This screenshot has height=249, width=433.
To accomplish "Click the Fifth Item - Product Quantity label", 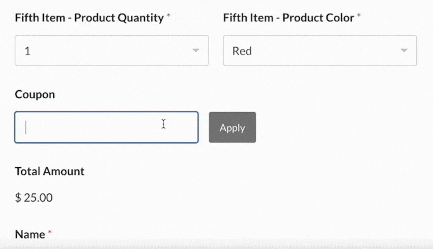I will pyautogui.click(x=89, y=18).
